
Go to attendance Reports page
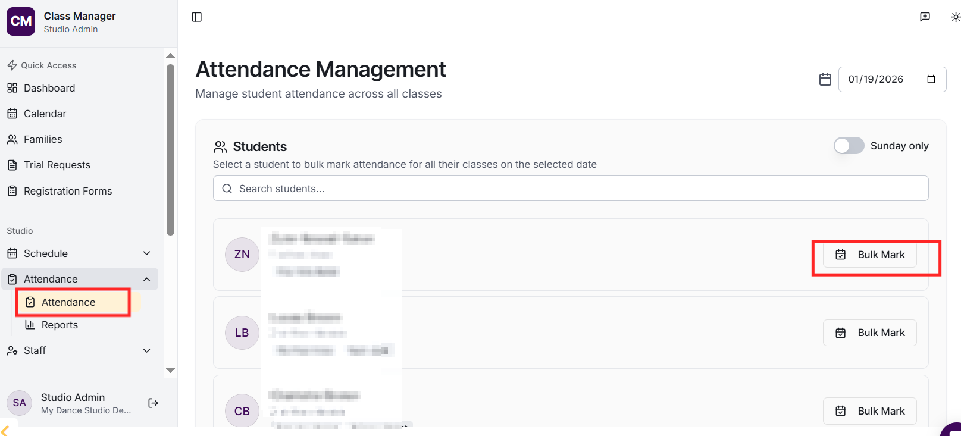pos(60,325)
